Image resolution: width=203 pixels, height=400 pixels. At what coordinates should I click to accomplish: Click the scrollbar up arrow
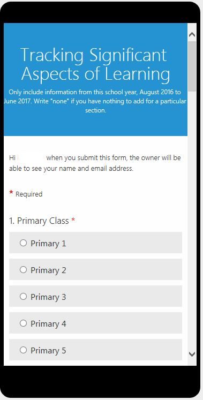point(192,35)
